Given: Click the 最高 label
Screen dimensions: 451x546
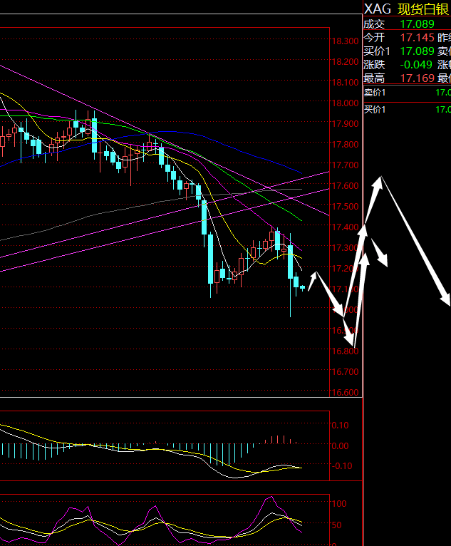Looking at the screenshot, I should (374, 78).
